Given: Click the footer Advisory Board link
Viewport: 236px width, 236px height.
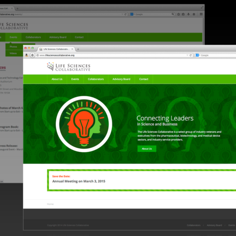Looking at the screenshot, I should click(x=214, y=225).
